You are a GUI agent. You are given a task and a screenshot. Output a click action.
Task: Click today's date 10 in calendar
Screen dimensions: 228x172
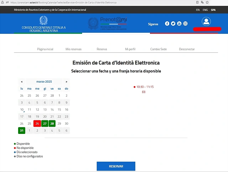pos(22,110)
